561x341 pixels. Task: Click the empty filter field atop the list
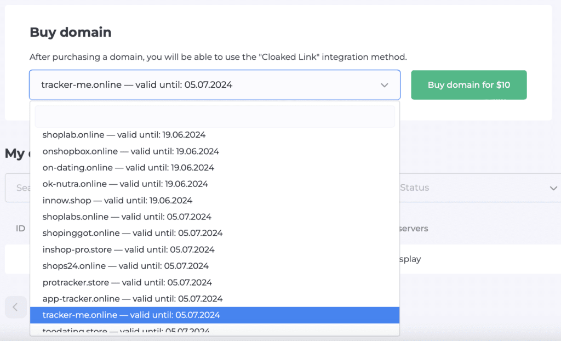click(215, 115)
